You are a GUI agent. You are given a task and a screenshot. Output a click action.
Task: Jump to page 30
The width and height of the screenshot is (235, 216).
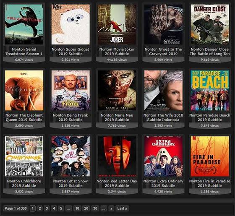[95, 208]
